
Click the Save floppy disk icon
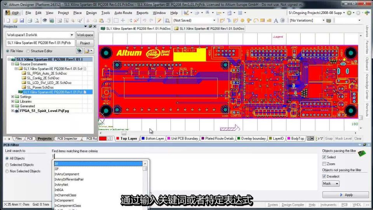[x=22, y=21]
